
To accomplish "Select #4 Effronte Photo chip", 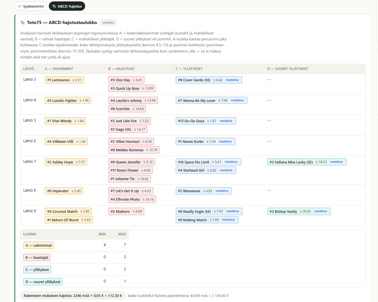I will click(x=132, y=199).
